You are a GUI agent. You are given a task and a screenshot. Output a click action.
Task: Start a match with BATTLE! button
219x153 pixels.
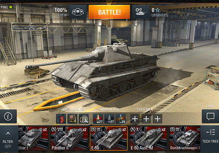coord(109,12)
